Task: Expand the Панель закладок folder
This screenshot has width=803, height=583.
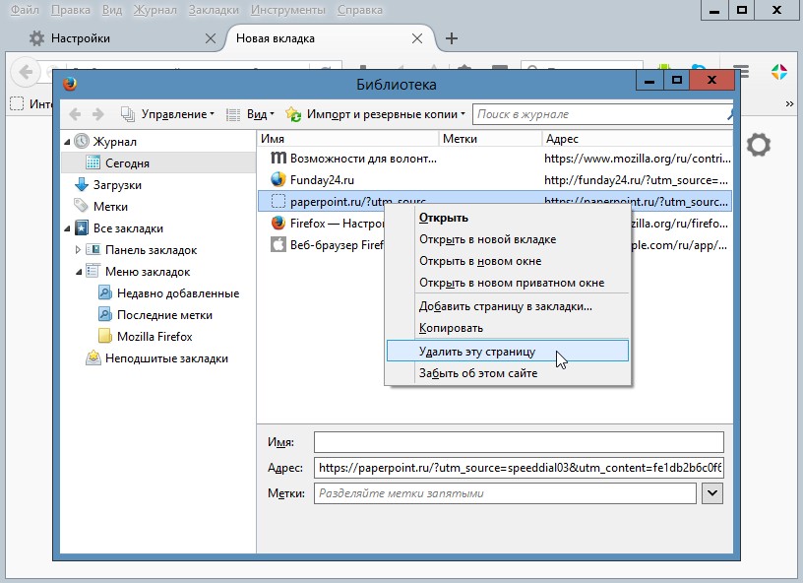Action: [x=78, y=250]
